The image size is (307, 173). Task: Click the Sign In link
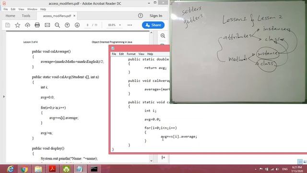click(156, 16)
